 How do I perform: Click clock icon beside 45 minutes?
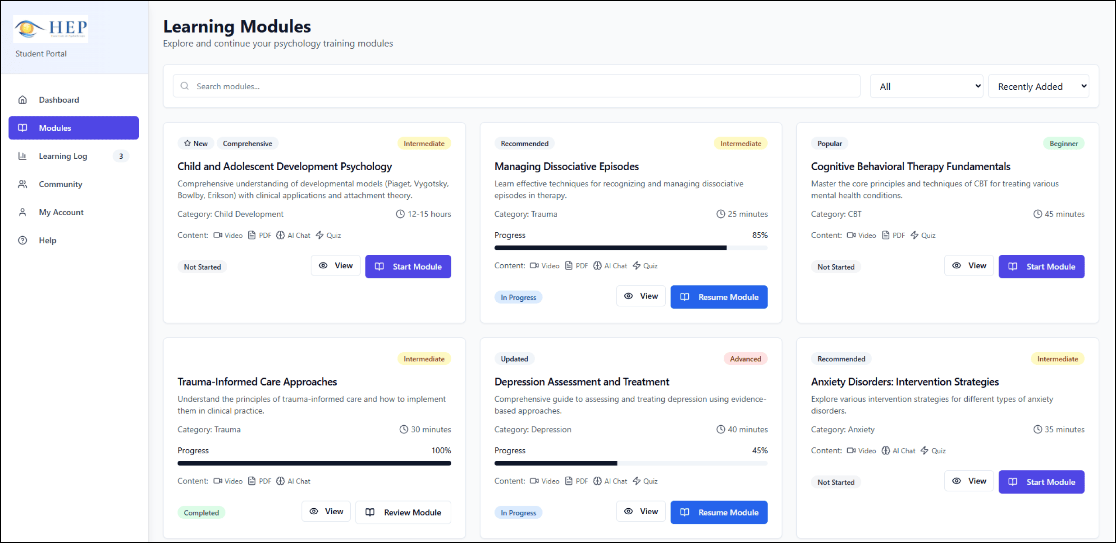tap(1038, 214)
